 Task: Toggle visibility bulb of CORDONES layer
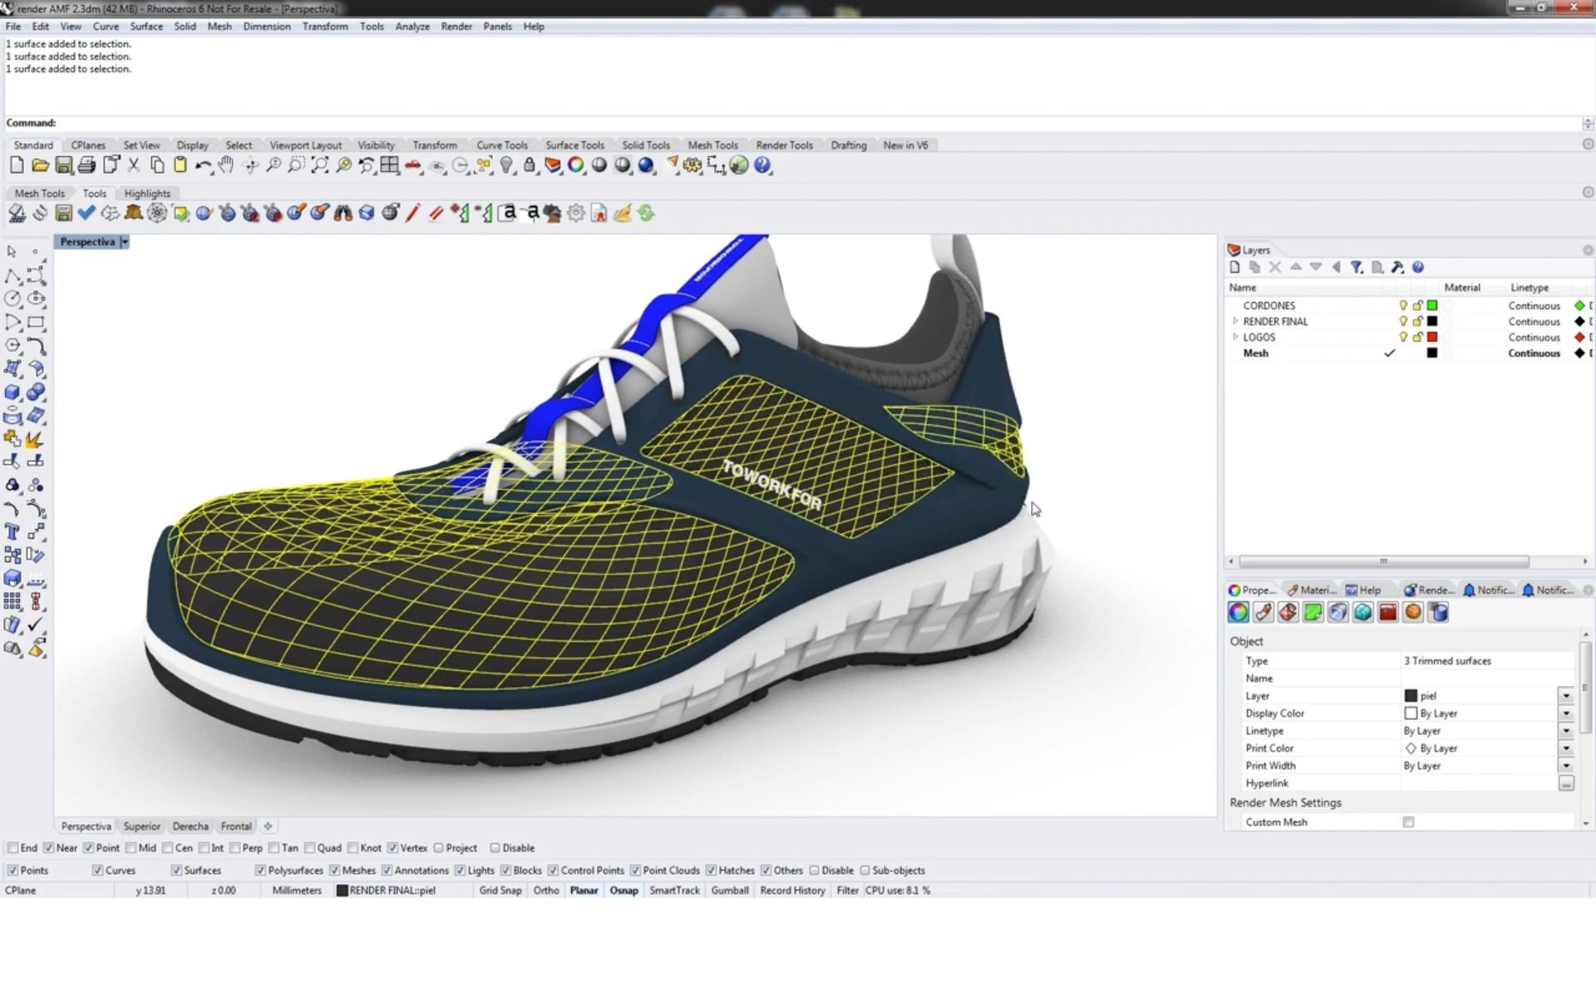click(1403, 305)
